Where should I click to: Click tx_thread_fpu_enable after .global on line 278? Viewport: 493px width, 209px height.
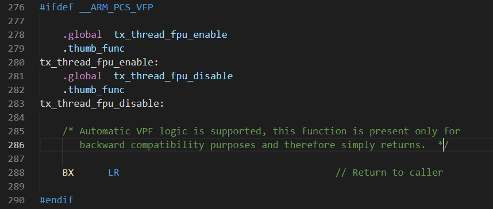[171, 34]
